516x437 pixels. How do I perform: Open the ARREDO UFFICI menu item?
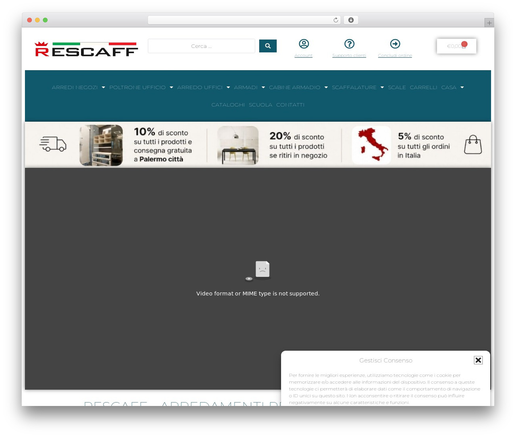point(200,87)
